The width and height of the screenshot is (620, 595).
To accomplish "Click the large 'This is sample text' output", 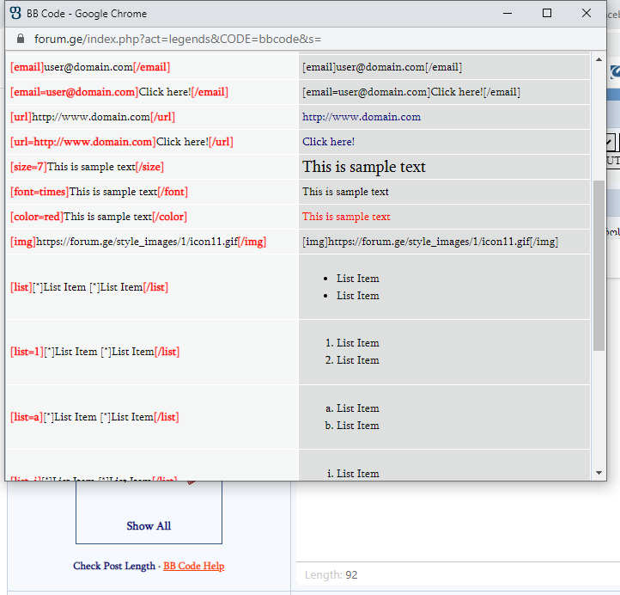I will pos(364,167).
